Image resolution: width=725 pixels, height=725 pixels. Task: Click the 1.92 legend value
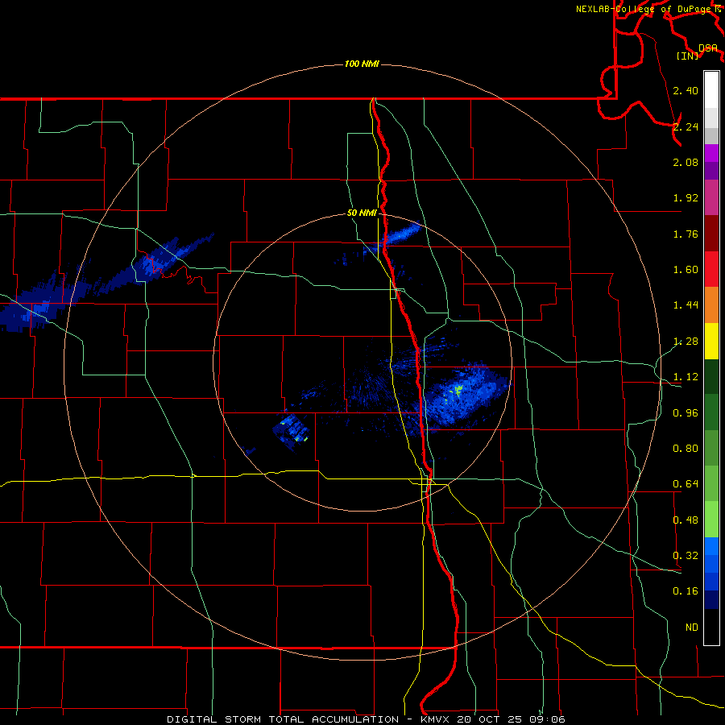pos(686,198)
